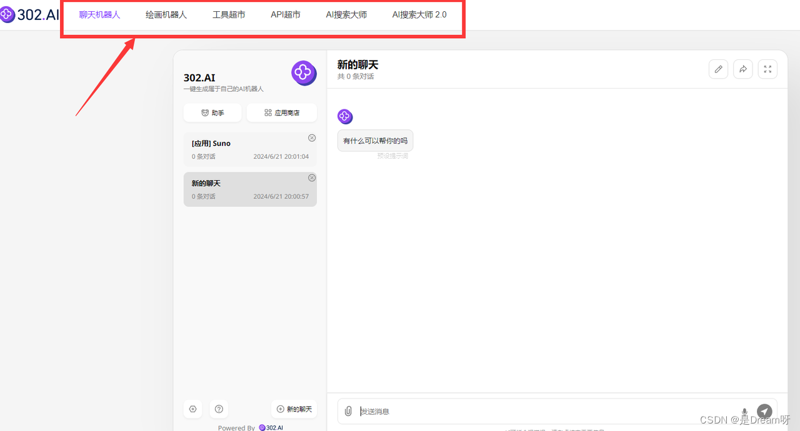Viewport: 800px width, 431px height.
Task: Open the help question mark icon
Action: pos(219,409)
